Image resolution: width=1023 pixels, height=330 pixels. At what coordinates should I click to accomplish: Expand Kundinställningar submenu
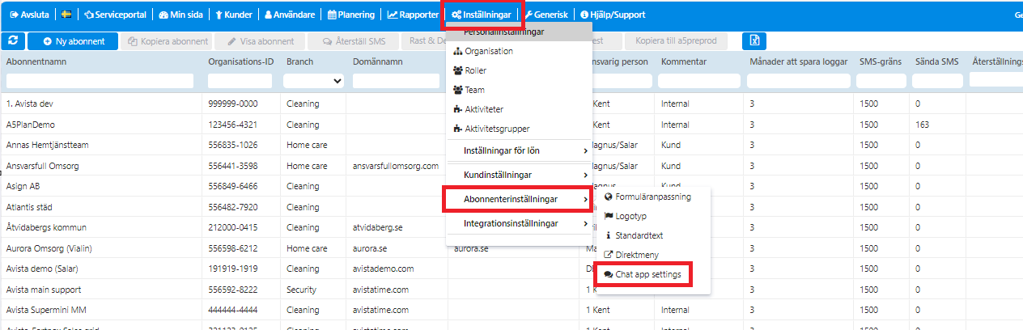519,175
